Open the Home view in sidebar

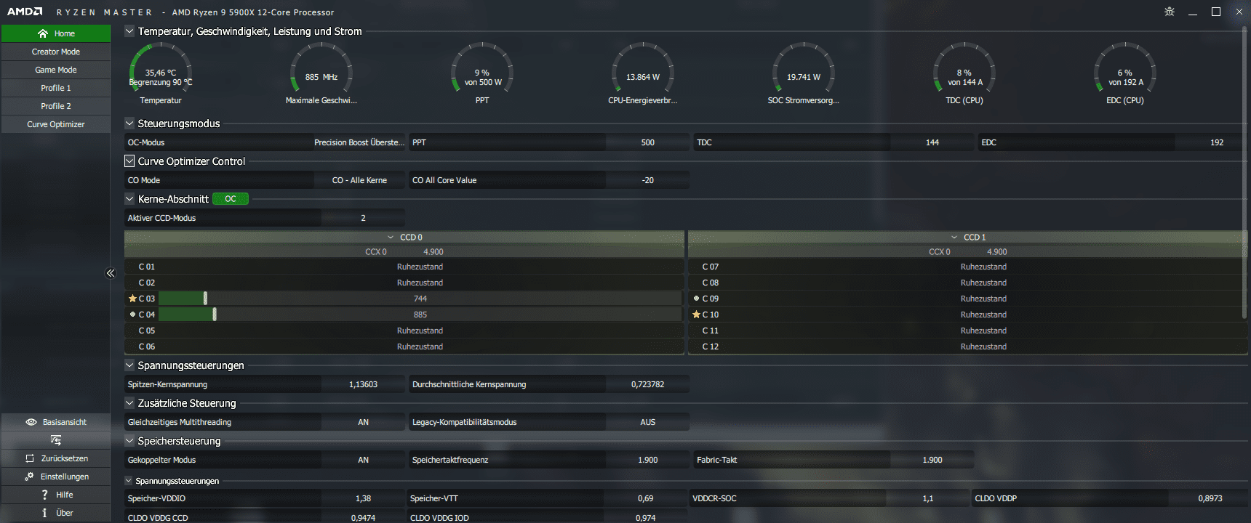click(x=56, y=33)
